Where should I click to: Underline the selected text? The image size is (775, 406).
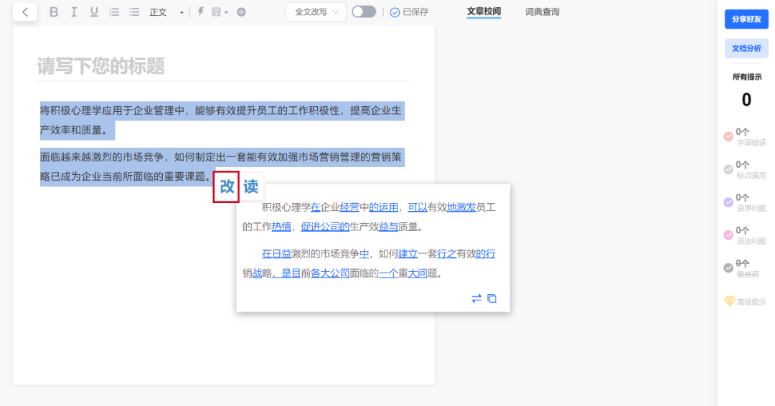[x=94, y=12]
